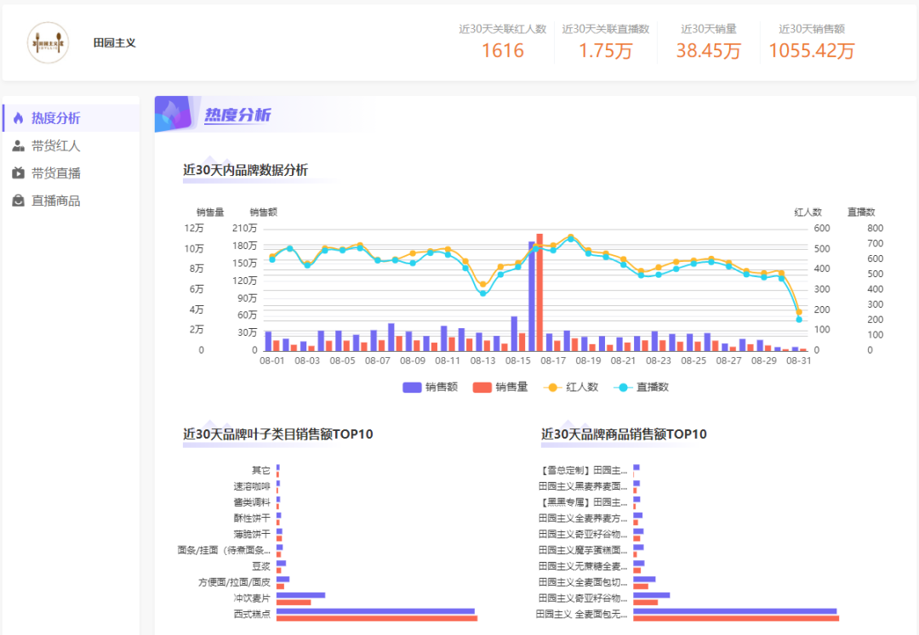
Task: Click the shopping bag icon beside 直播商品
Action: pyautogui.click(x=19, y=201)
